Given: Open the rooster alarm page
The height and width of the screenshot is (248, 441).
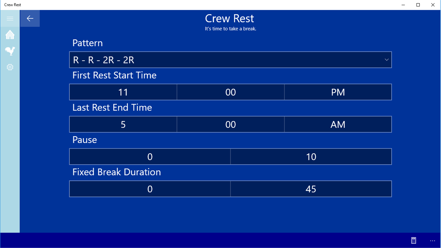Looking at the screenshot, I should point(10,51).
